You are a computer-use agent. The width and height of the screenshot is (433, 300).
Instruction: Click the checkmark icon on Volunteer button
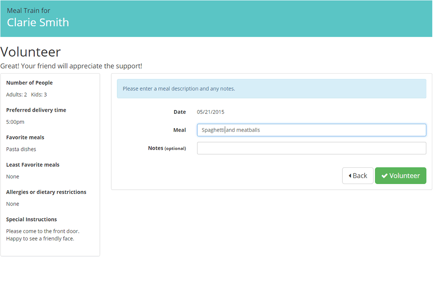[384, 176]
